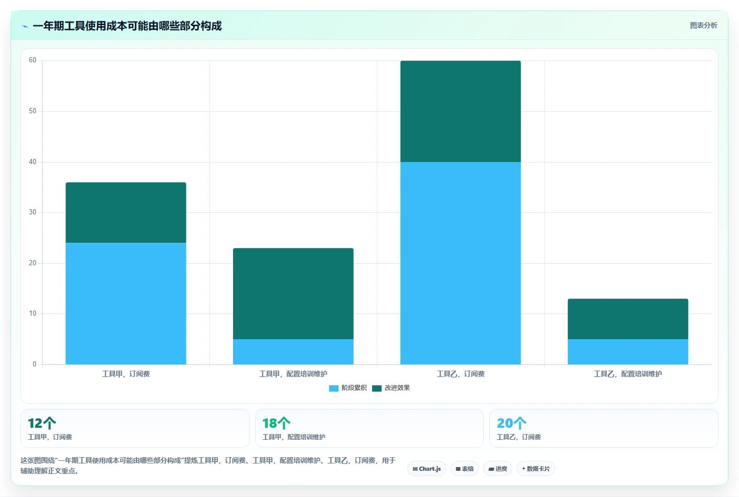Viewport: 739px width, 497px height.
Task: Click the y-axis value 40
Action: pyautogui.click(x=33, y=162)
